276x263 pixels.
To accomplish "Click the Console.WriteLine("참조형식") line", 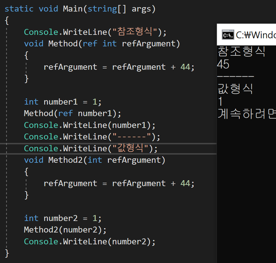I will point(95,32).
